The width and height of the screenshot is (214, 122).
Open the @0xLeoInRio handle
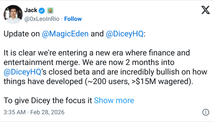click(43, 19)
